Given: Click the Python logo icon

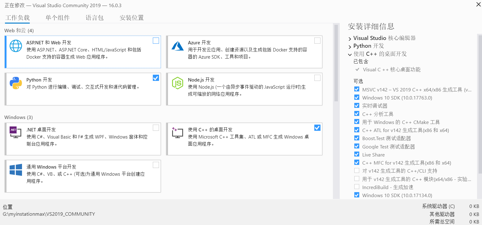Looking at the screenshot, I should [16, 83].
